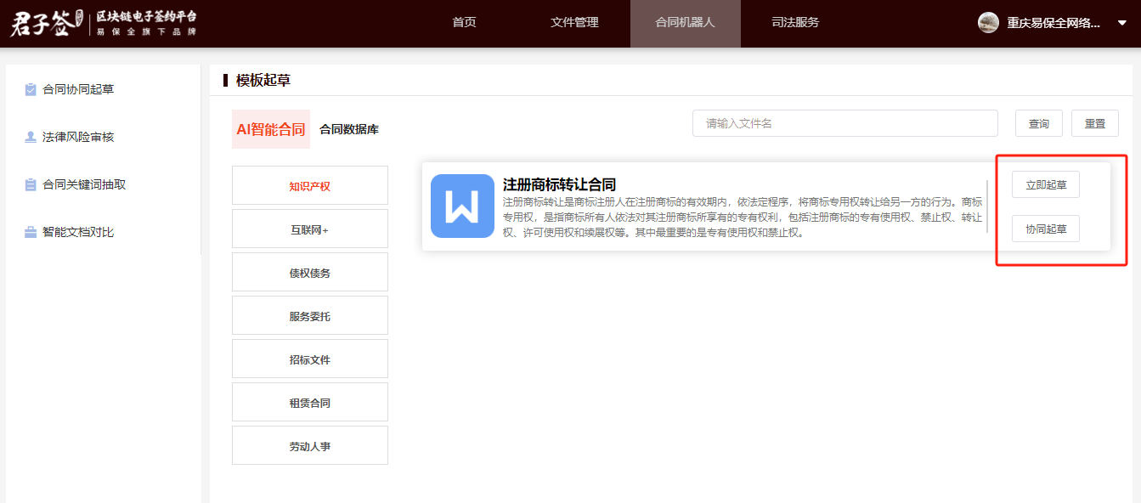
Task: Click the 智能文档对比 briefcase icon
Action: point(31,232)
